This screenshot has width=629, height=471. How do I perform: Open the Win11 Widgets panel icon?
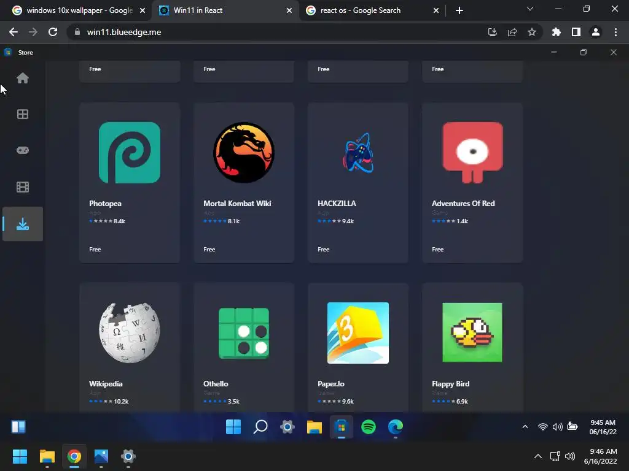(x=18, y=427)
